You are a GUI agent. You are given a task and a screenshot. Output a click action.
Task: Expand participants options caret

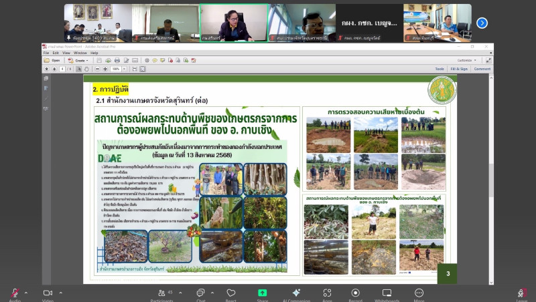180,293
